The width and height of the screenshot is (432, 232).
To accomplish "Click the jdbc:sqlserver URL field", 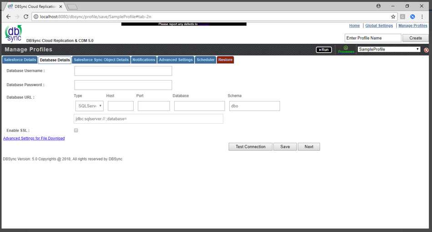I will point(149,119).
